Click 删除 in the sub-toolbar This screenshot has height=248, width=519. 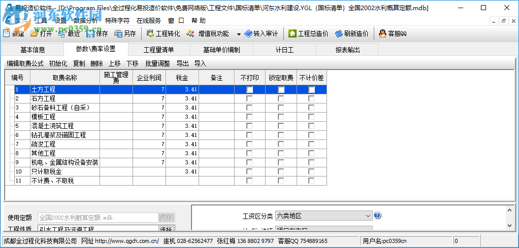pos(96,63)
